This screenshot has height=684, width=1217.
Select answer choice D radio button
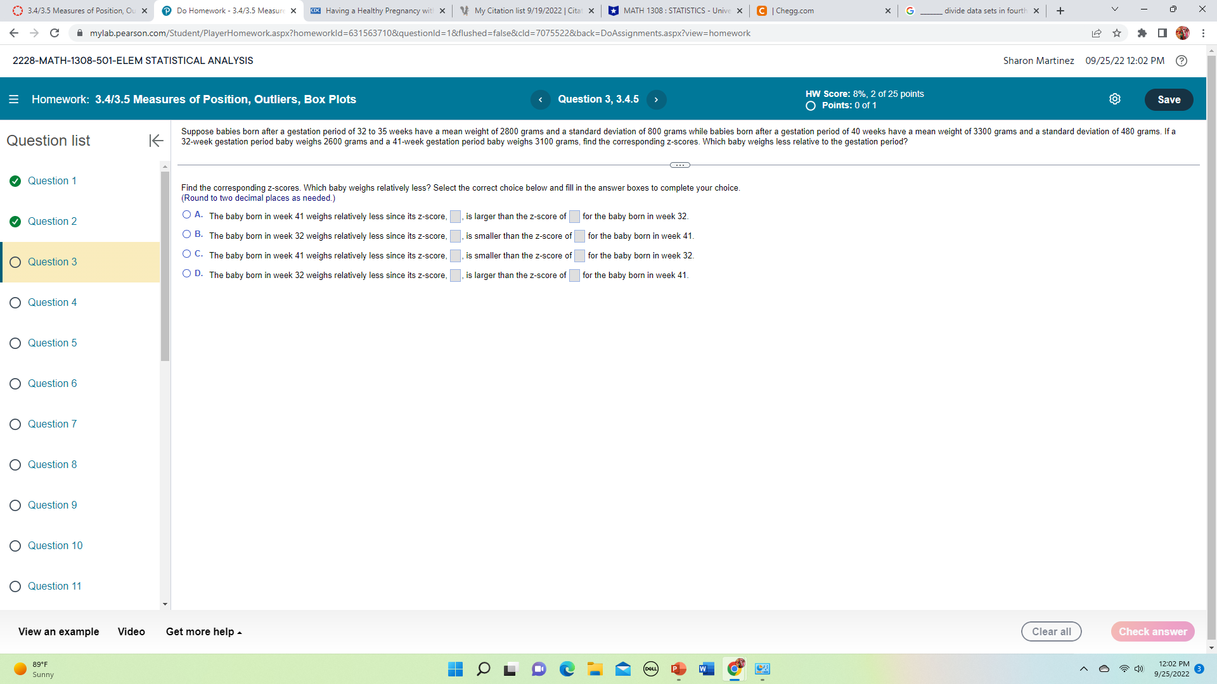point(186,274)
